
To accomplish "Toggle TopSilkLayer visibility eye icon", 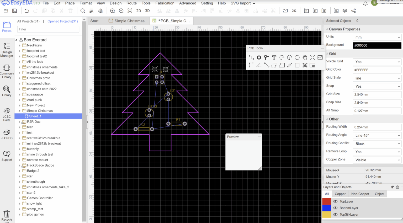I will (x=335, y=214).
